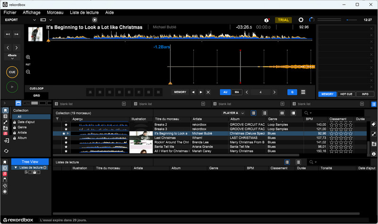378x224 pixels.
Task: Increase loop beat value with right chevron
Action: coord(274,92)
